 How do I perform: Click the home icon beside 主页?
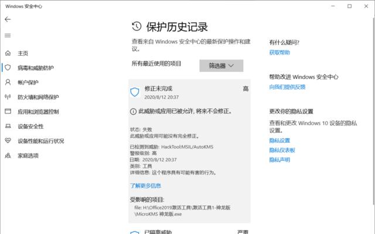(8, 53)
